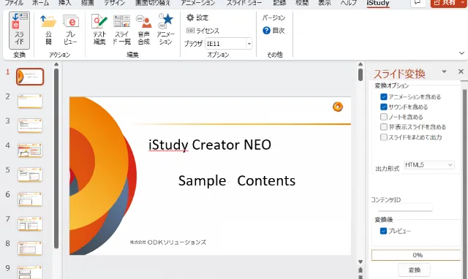Click the 公開 publish folder icon
Screen dimensions: 468x279
(48, 30)
